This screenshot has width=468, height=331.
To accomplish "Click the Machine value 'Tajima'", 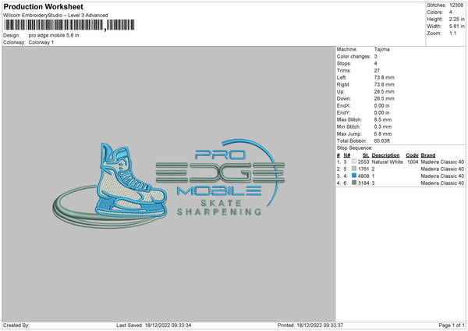I will pyautogui.click(x=381, y=49).
